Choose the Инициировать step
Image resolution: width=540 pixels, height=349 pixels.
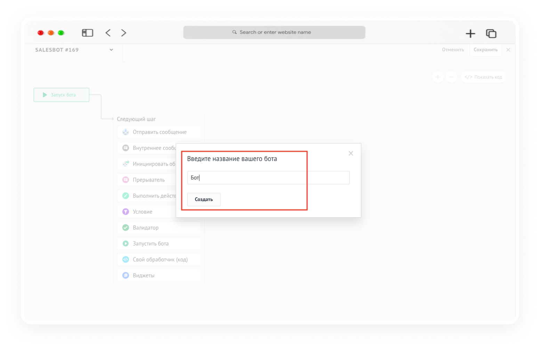coord(147,164)
